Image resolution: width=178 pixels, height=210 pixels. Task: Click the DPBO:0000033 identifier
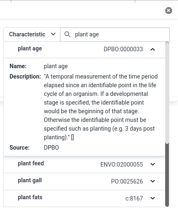coord(123,49)
